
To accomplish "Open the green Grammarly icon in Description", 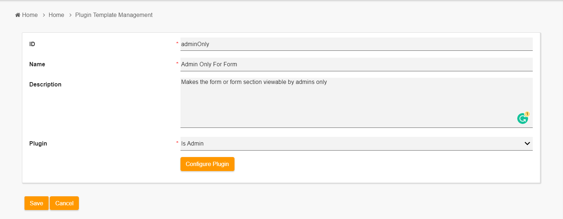I will [522, 119].
